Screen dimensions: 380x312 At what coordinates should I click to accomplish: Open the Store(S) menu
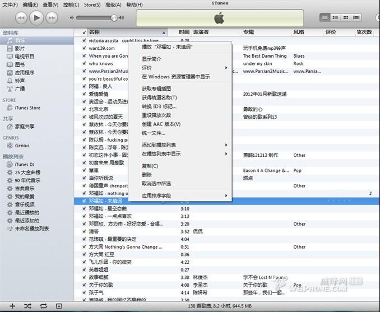click(x=92, y=4)
